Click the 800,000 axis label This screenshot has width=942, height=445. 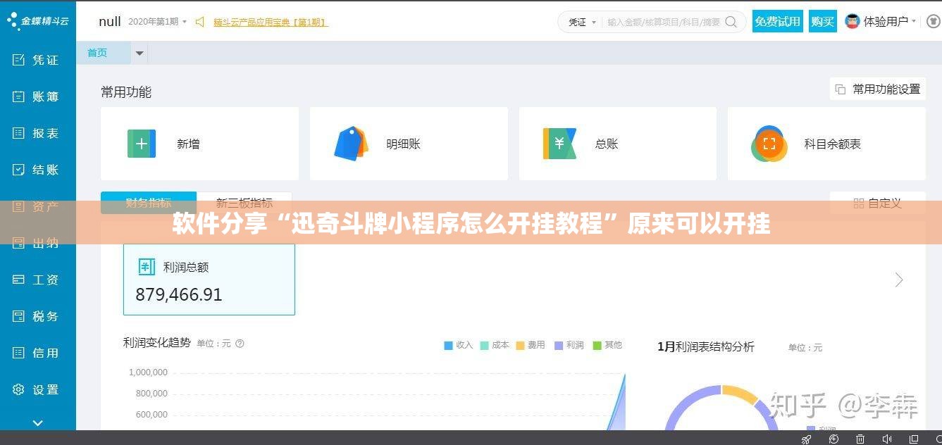coord(151,393)
